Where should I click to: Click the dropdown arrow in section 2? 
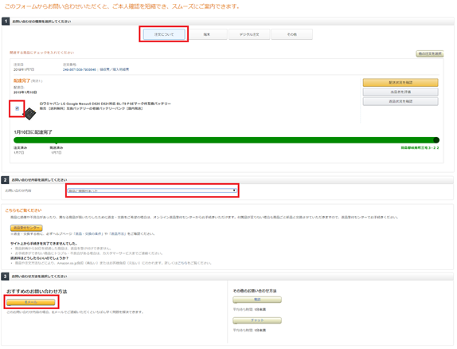coord(234,190)
